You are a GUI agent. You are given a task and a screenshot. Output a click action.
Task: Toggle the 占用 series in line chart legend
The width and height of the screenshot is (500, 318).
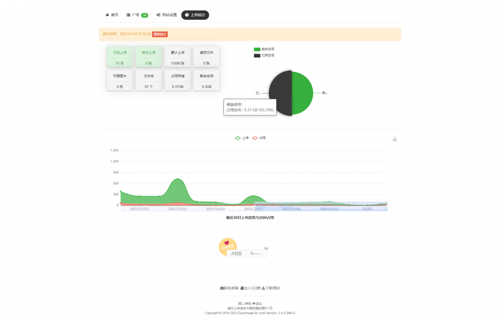click(258, 138)
